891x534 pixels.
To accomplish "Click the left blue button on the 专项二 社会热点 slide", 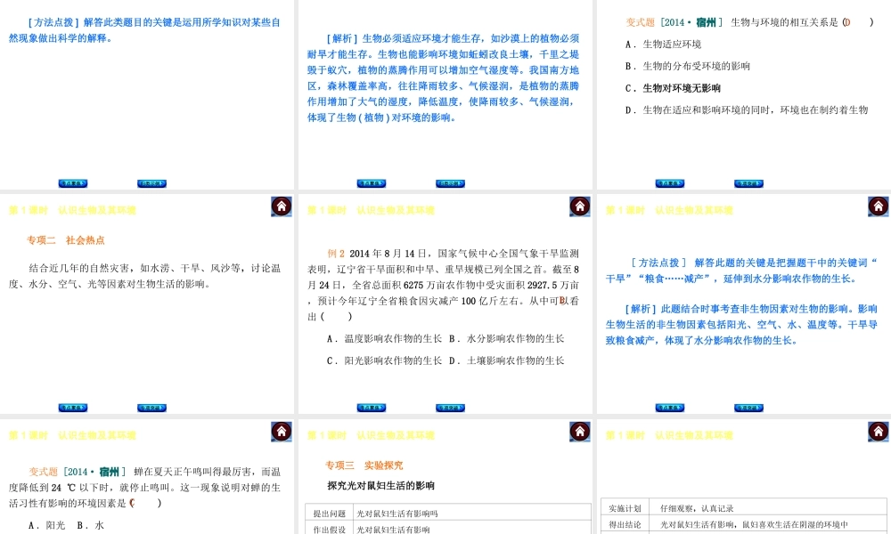I will [73, 408].
